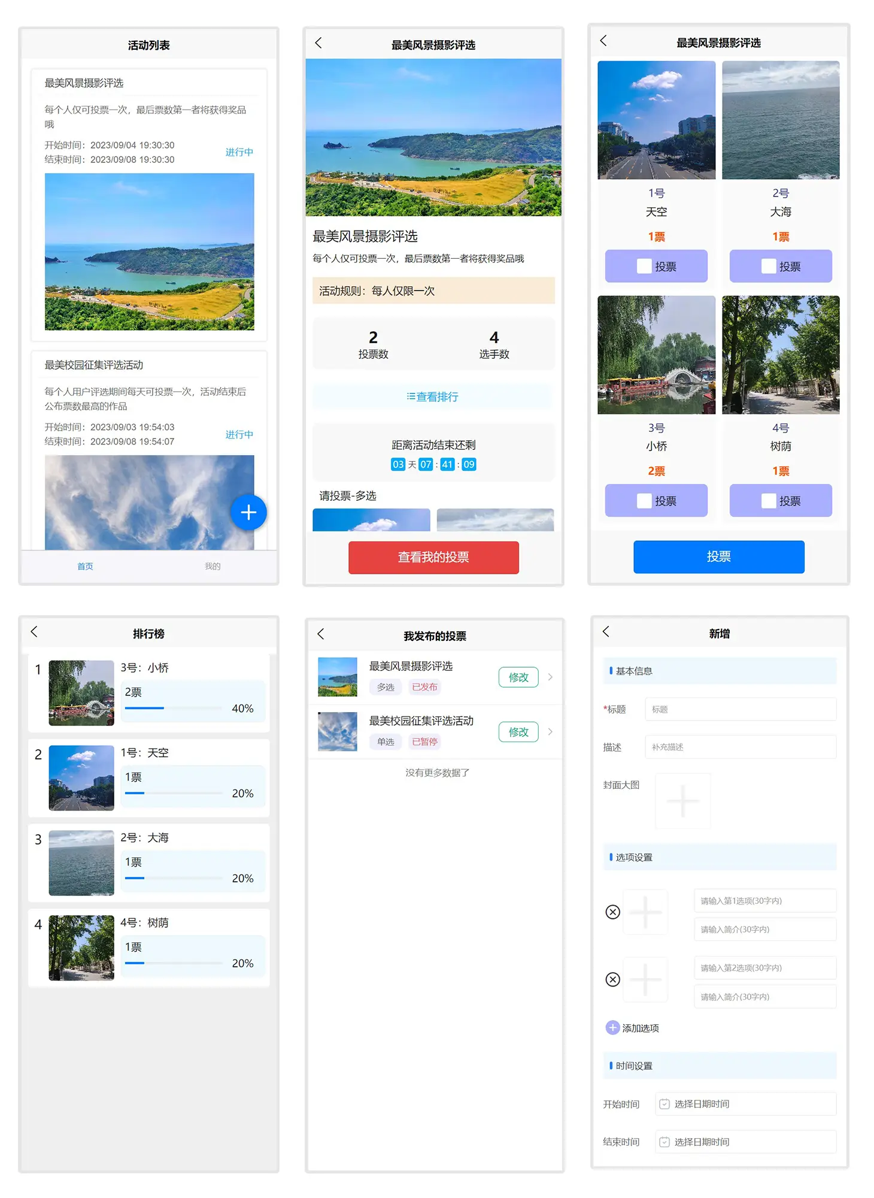874x1198 pixels.
Task: Select the vote checkbox for 4号 树荫
Action: click(x=769, y=501)
